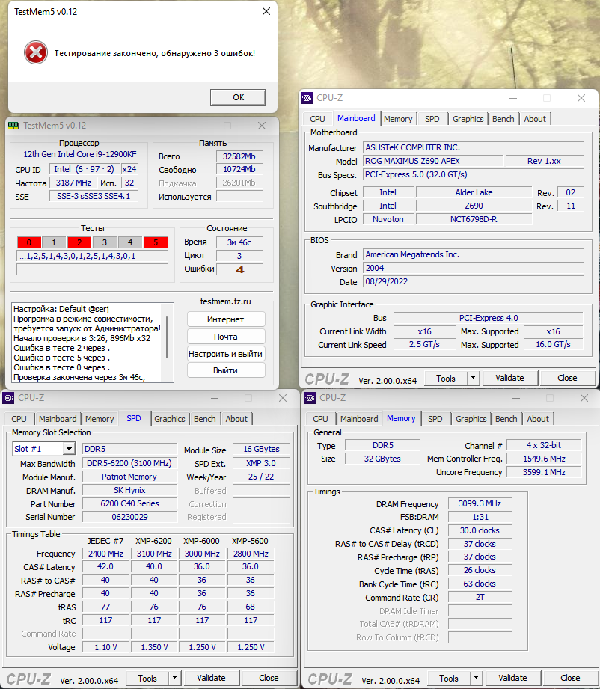Click the Выйти button in TestMem5

(x=226, y=370)
